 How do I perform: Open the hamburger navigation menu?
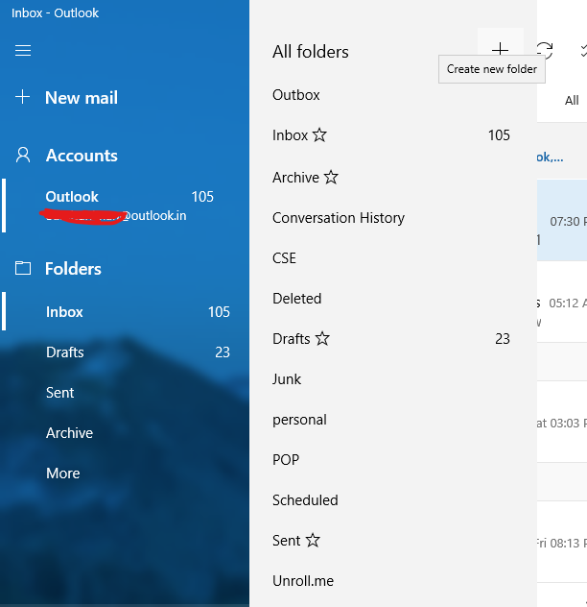23,50
